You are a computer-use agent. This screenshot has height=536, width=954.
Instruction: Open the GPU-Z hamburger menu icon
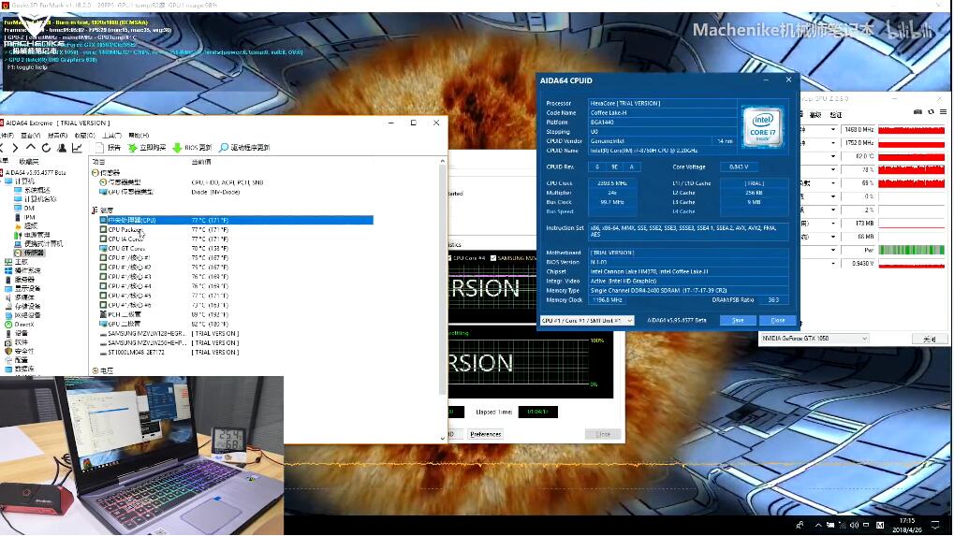[943, 112]
